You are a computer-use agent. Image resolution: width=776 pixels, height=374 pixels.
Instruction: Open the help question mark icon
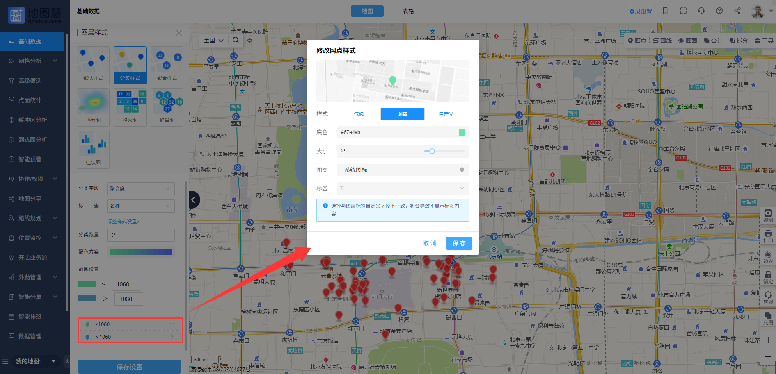[x=719, y=11]
